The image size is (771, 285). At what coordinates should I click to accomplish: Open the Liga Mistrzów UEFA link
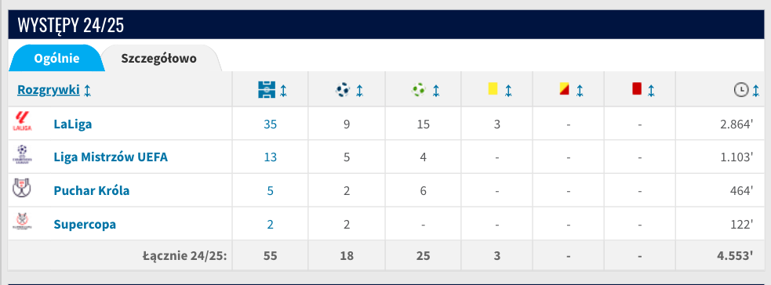tap(111, 157)
